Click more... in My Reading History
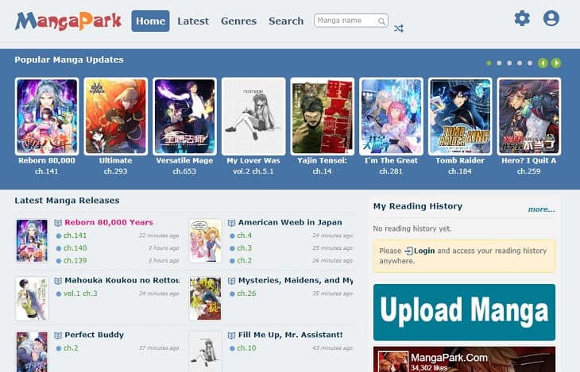The image size is (580, 372). click(542, 209)
